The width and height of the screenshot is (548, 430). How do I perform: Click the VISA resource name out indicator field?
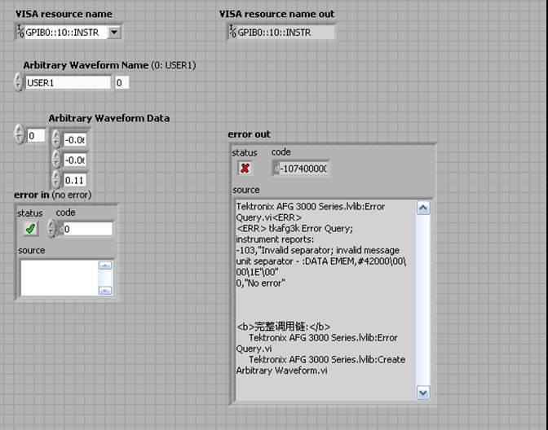tap(285, 33)
